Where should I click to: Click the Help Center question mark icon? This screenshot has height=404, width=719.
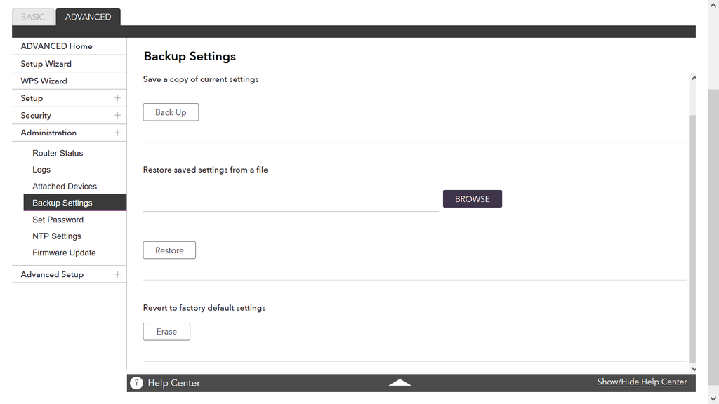coord(136,383)
